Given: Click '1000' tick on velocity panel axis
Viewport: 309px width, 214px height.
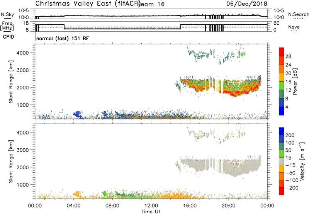Looking at the screenshot, I should pyautogui.click(x=23, y=185).
